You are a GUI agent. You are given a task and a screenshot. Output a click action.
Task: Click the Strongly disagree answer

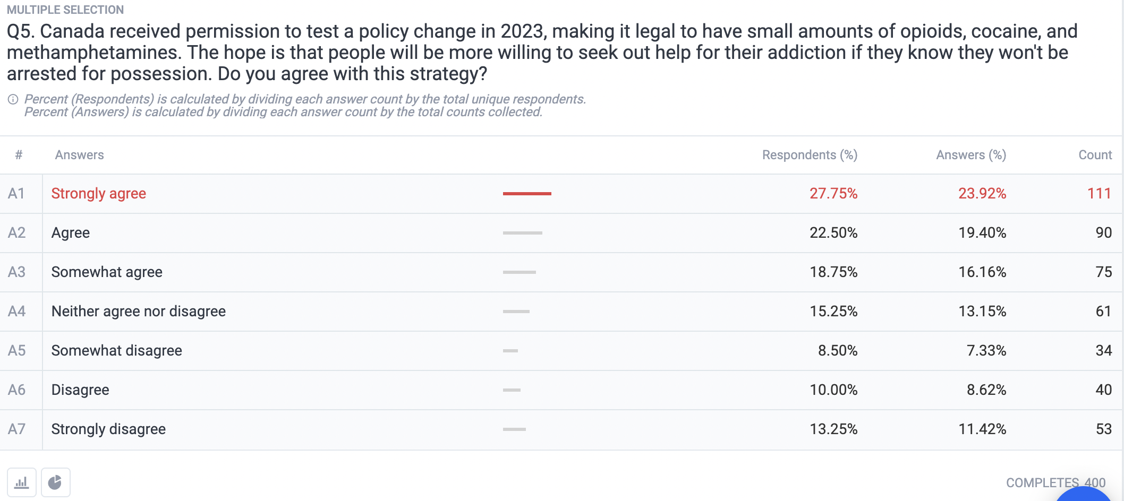pos(109,429)
